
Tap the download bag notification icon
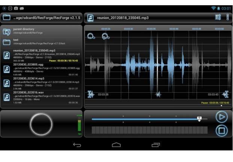coord(16,8)
